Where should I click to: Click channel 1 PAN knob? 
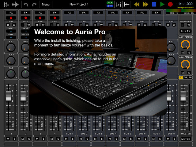(x=11, y=74)
